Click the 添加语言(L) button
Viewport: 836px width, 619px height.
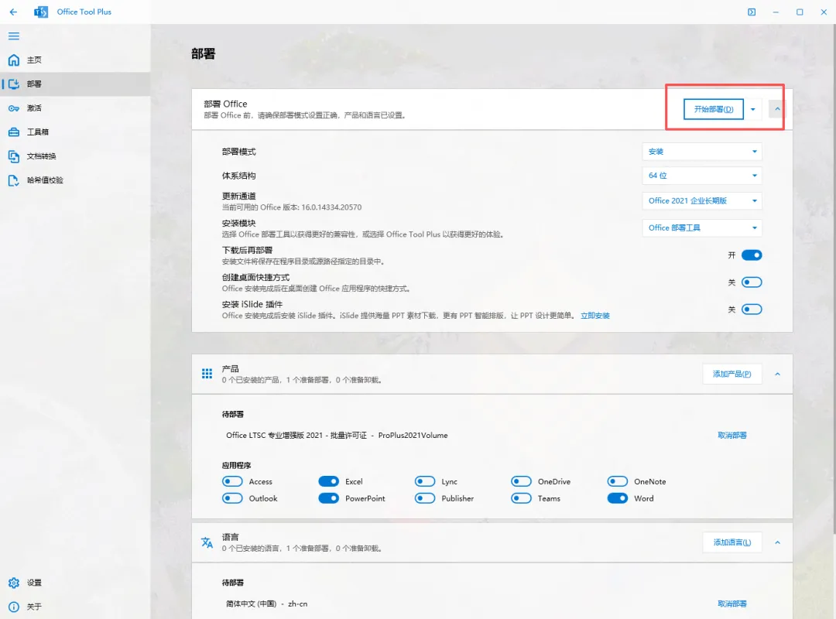point(732,542)
